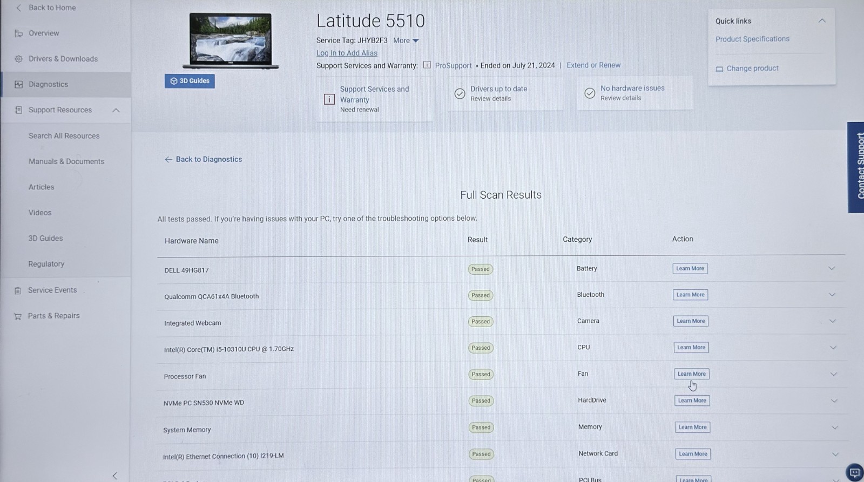Click Learn More for the CPU row
This screenshot has width=864, height=482.
(x=691, y=348)
